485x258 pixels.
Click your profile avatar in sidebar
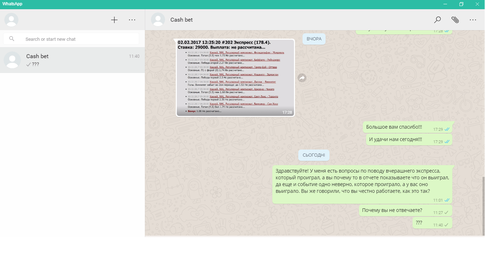click(11, 20)
